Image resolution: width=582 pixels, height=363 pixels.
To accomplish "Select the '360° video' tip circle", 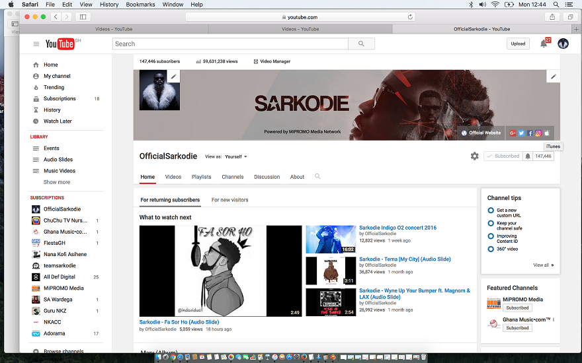I will point(491,249).
